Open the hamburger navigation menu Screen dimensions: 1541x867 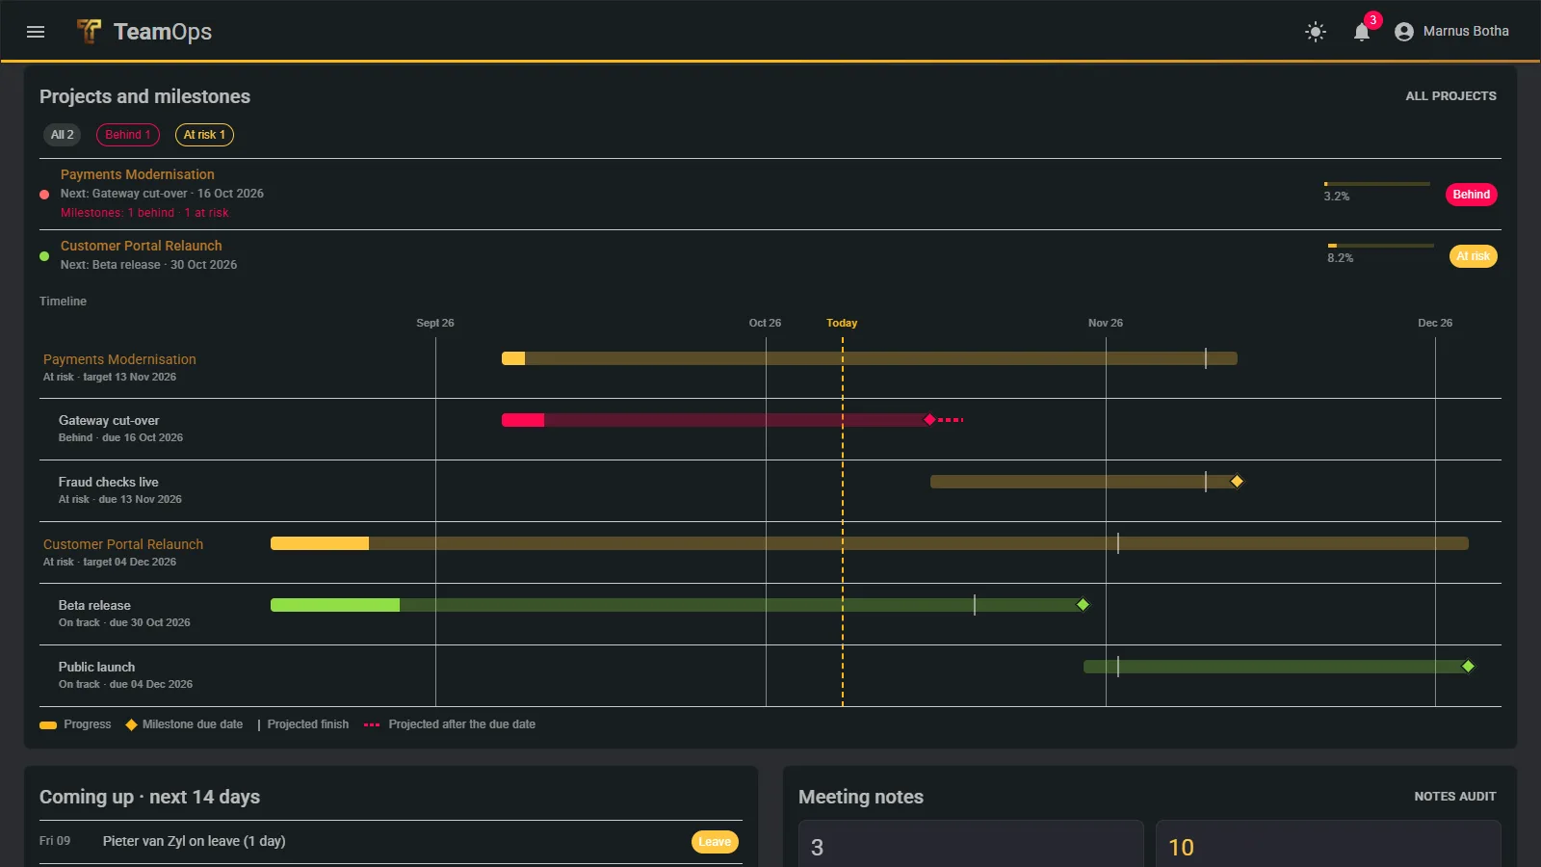coord(36,32)
